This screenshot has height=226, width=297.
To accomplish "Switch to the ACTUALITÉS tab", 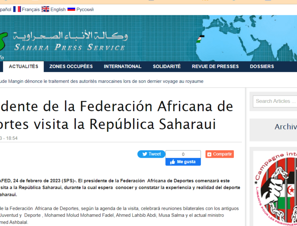I will tap(23, 67).
